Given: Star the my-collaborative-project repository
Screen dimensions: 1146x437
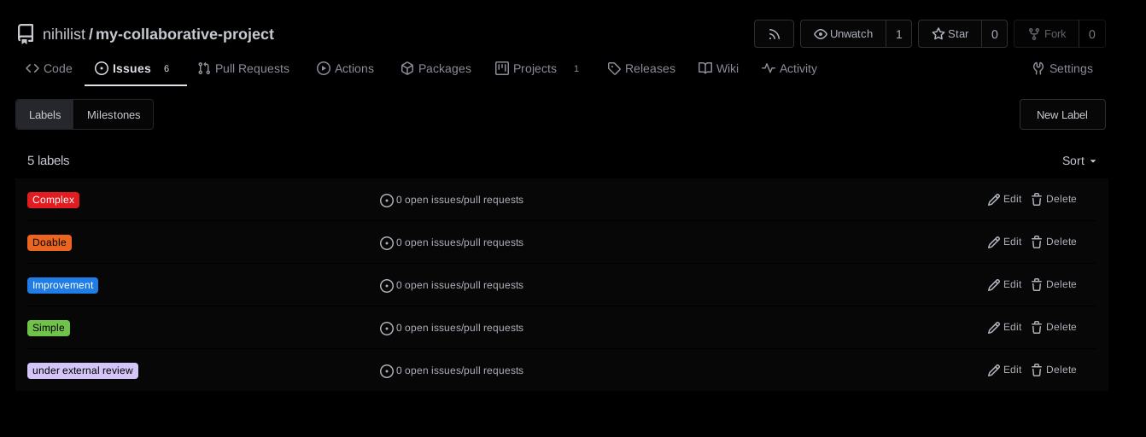Looking at the screenshot, I should 950,34.
